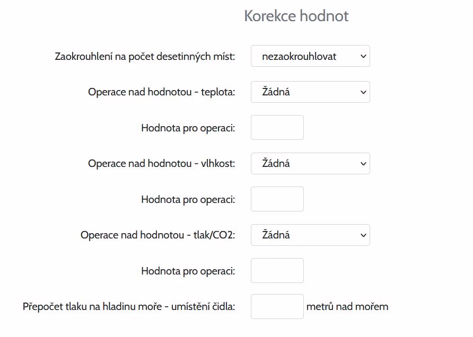Click the 'Operace nad hodnotou - tlak/CO2' label

[x=157, y=235]
